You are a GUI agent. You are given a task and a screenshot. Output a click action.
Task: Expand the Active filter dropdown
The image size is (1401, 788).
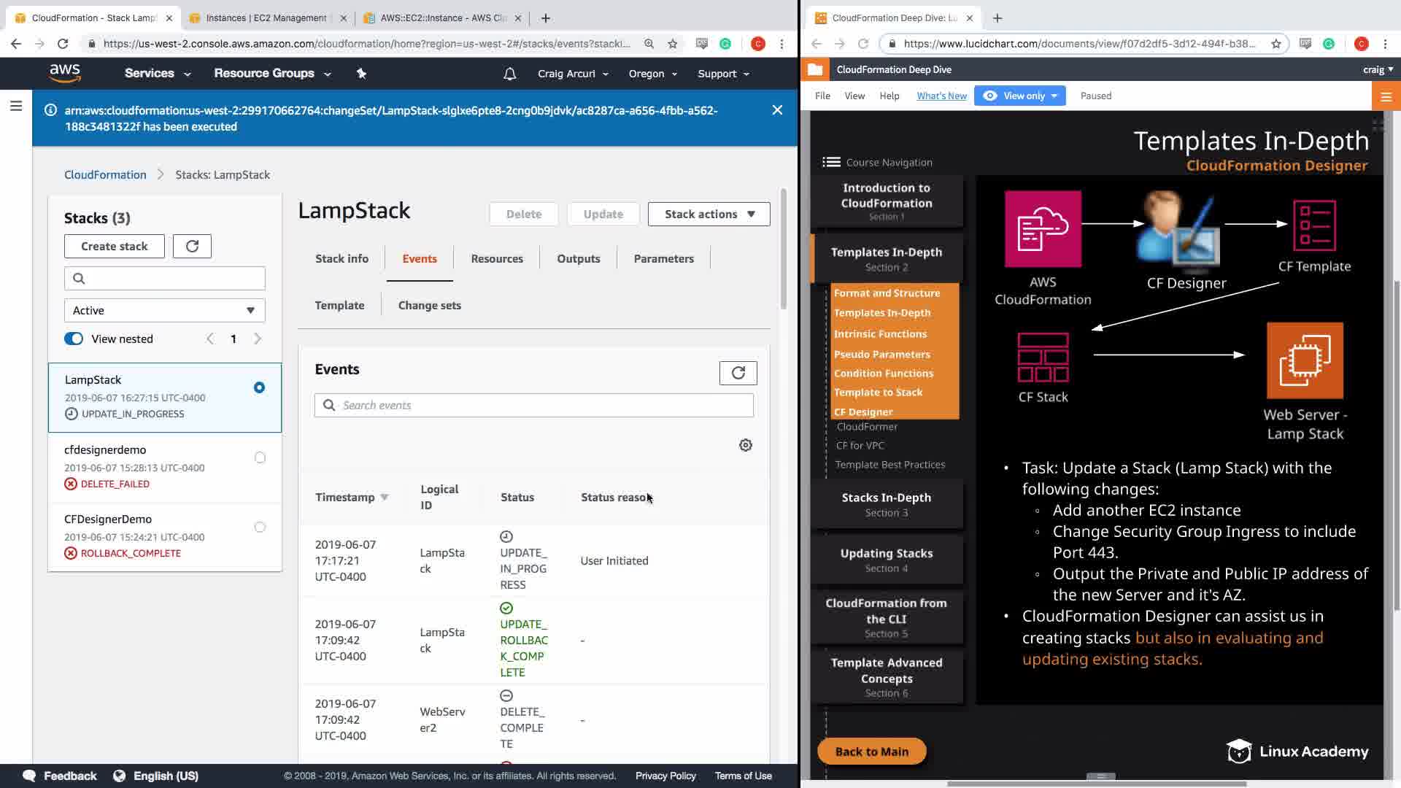[x=164, y=310]
